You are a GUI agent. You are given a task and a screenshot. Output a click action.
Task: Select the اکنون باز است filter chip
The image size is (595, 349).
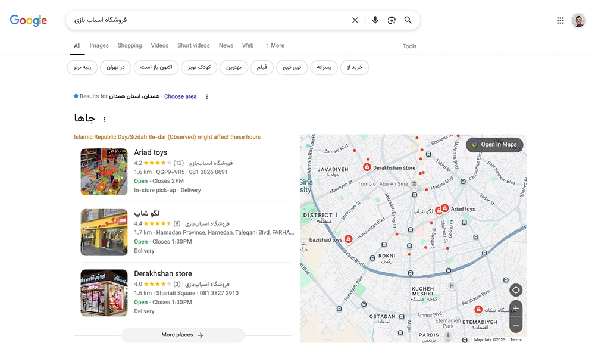[x=156, y=68]
